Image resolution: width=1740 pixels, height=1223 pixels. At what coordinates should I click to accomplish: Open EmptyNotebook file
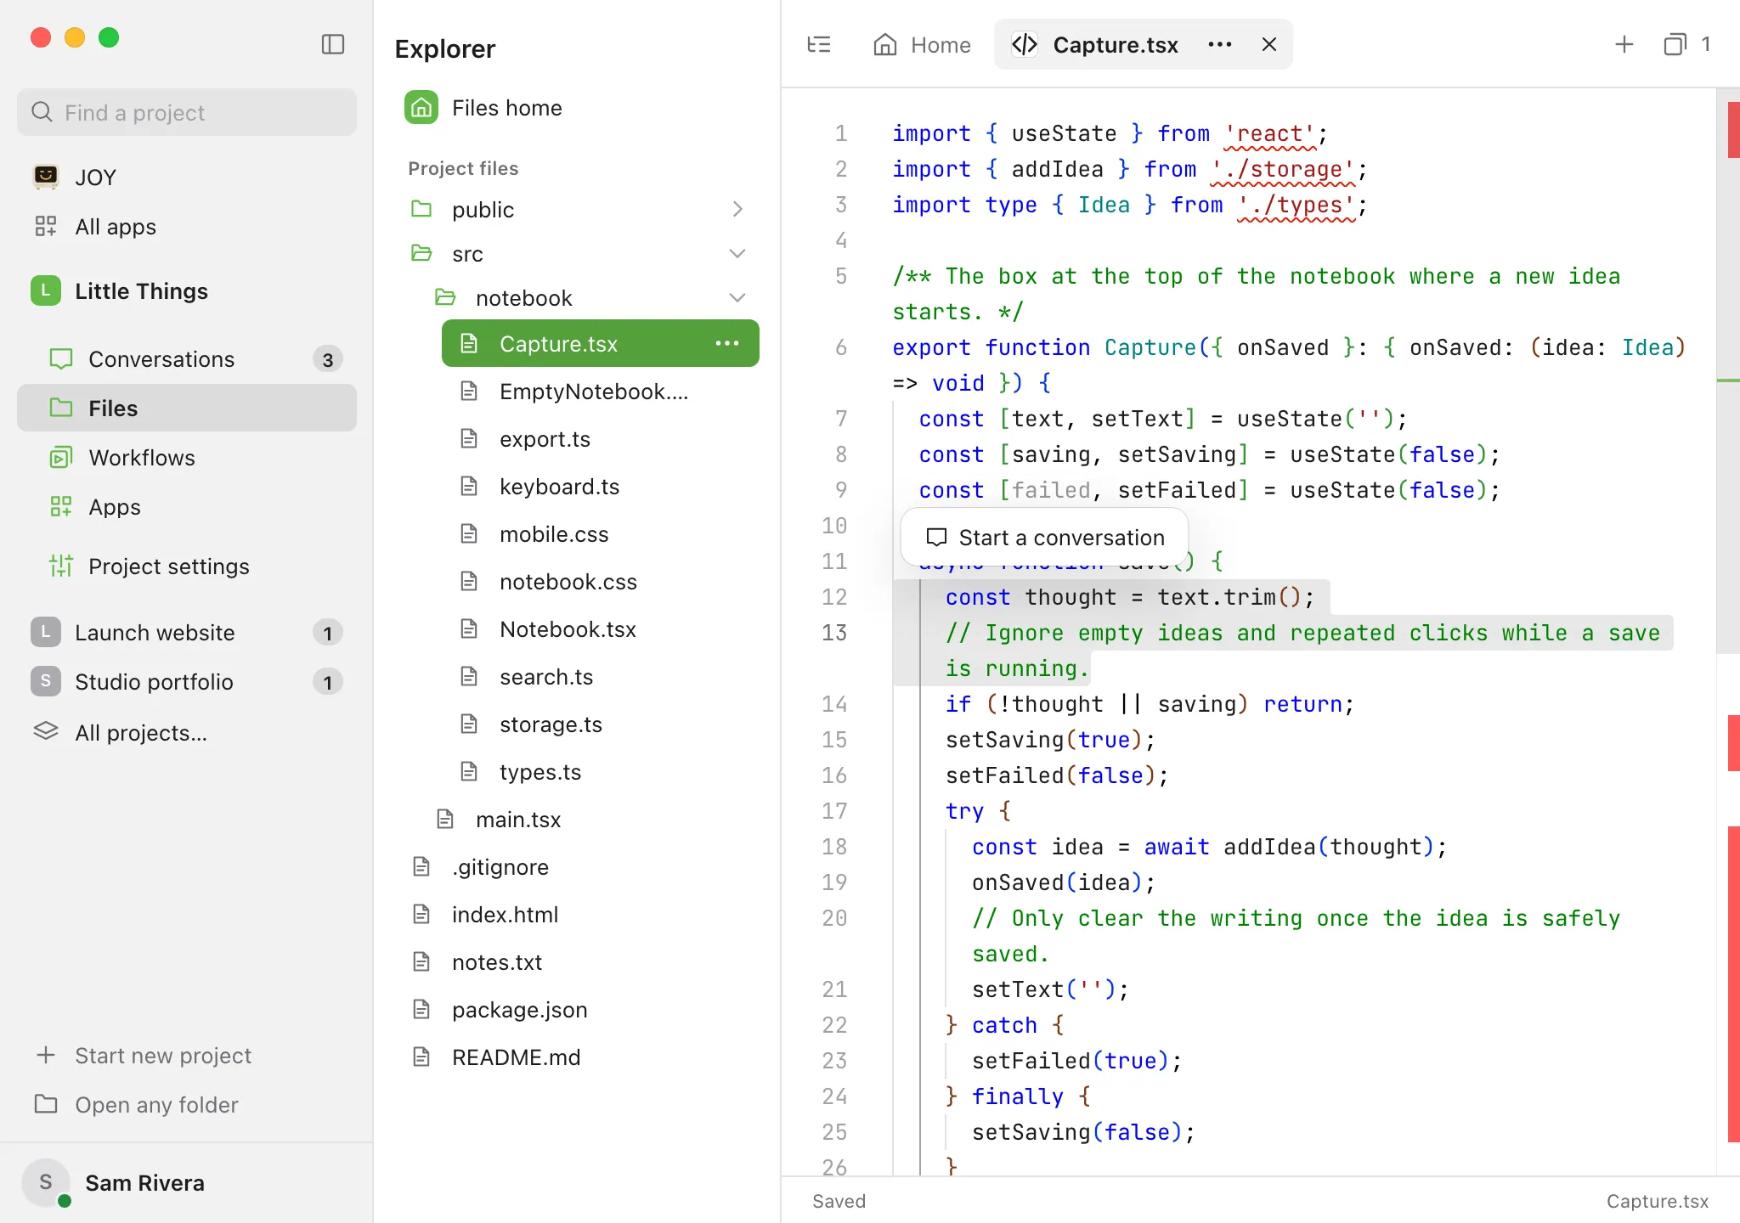[x=600, y=391]
